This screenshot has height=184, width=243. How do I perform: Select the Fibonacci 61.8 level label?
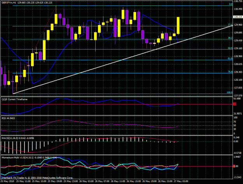230,59
